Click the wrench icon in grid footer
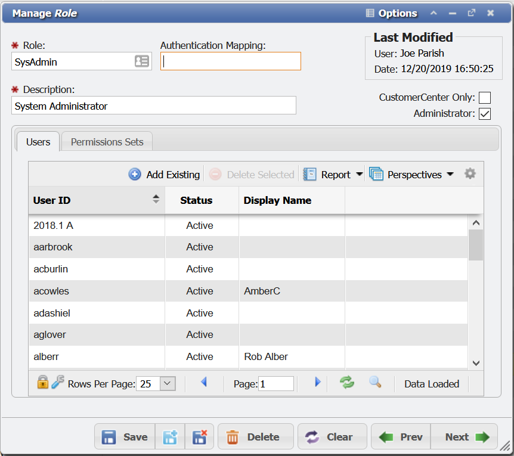This screenshot has height=456, width=514. 58,383
